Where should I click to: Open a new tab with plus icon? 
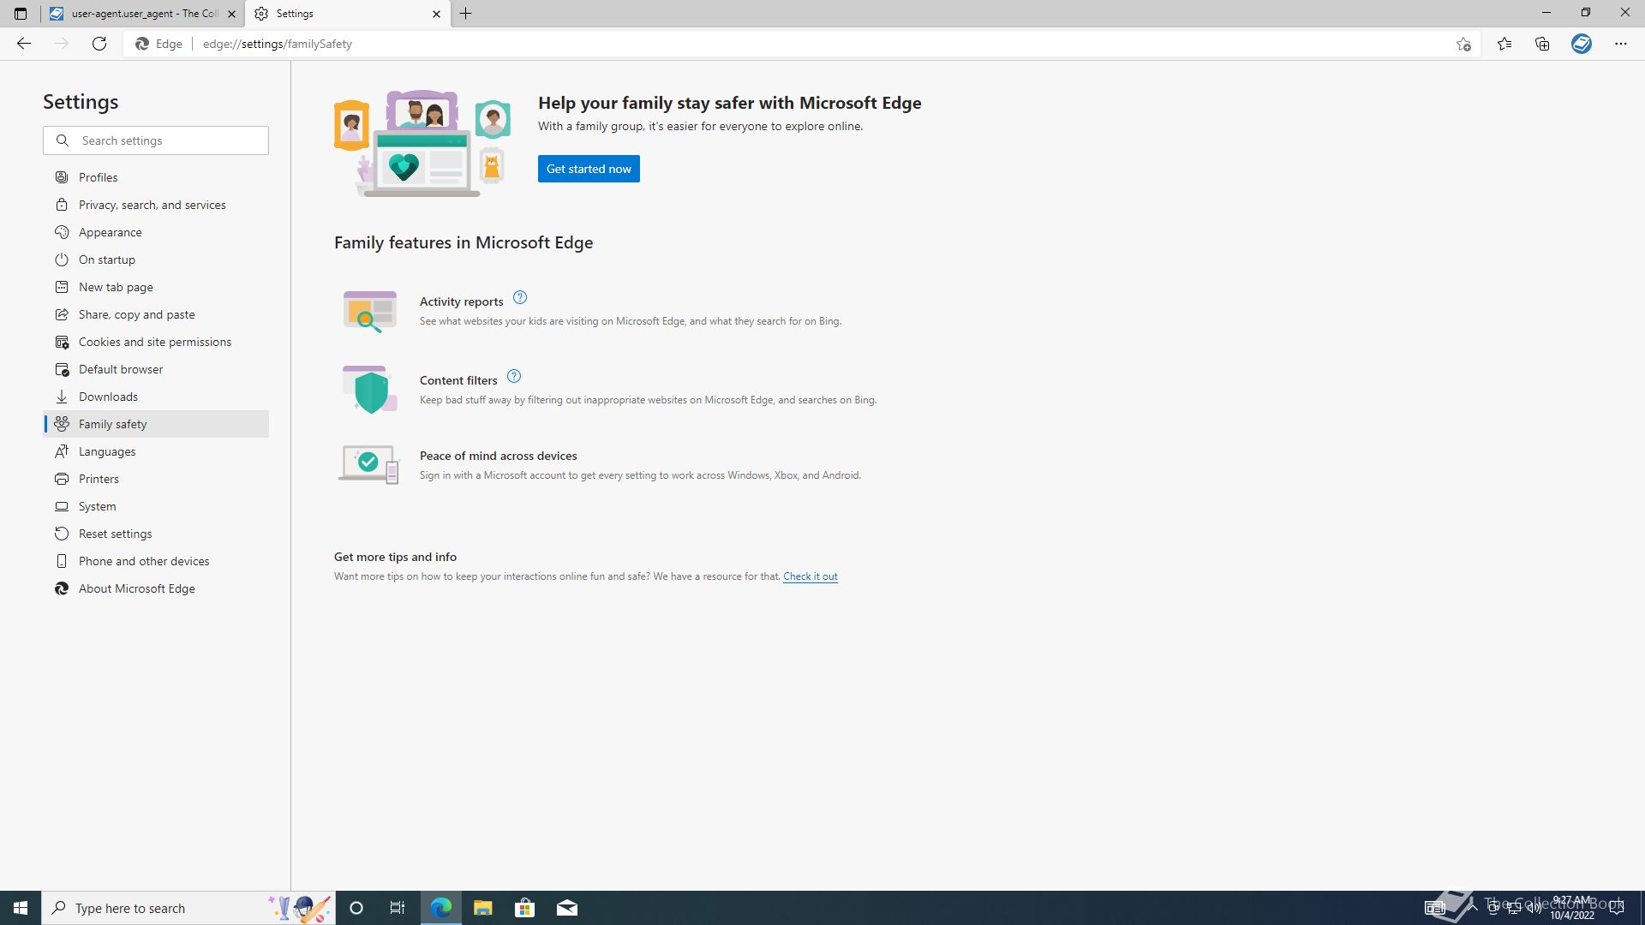pos(466,14)
